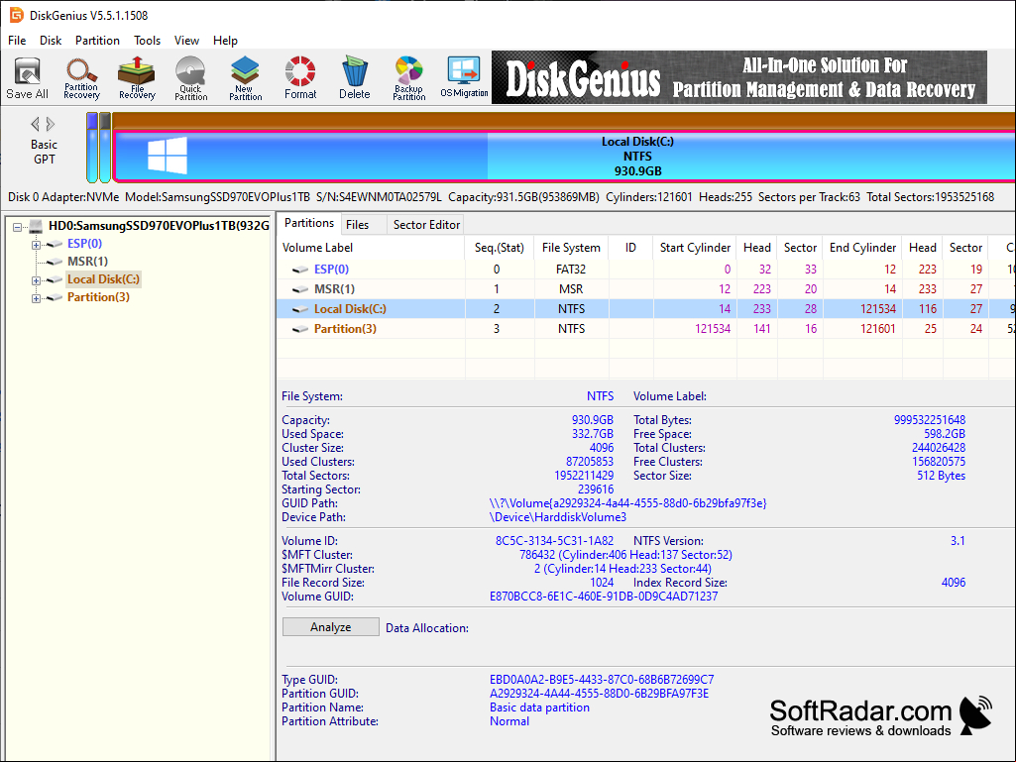Expand the ESP(0) tree node
The image size is (1016, 762).
click(37, 245)
